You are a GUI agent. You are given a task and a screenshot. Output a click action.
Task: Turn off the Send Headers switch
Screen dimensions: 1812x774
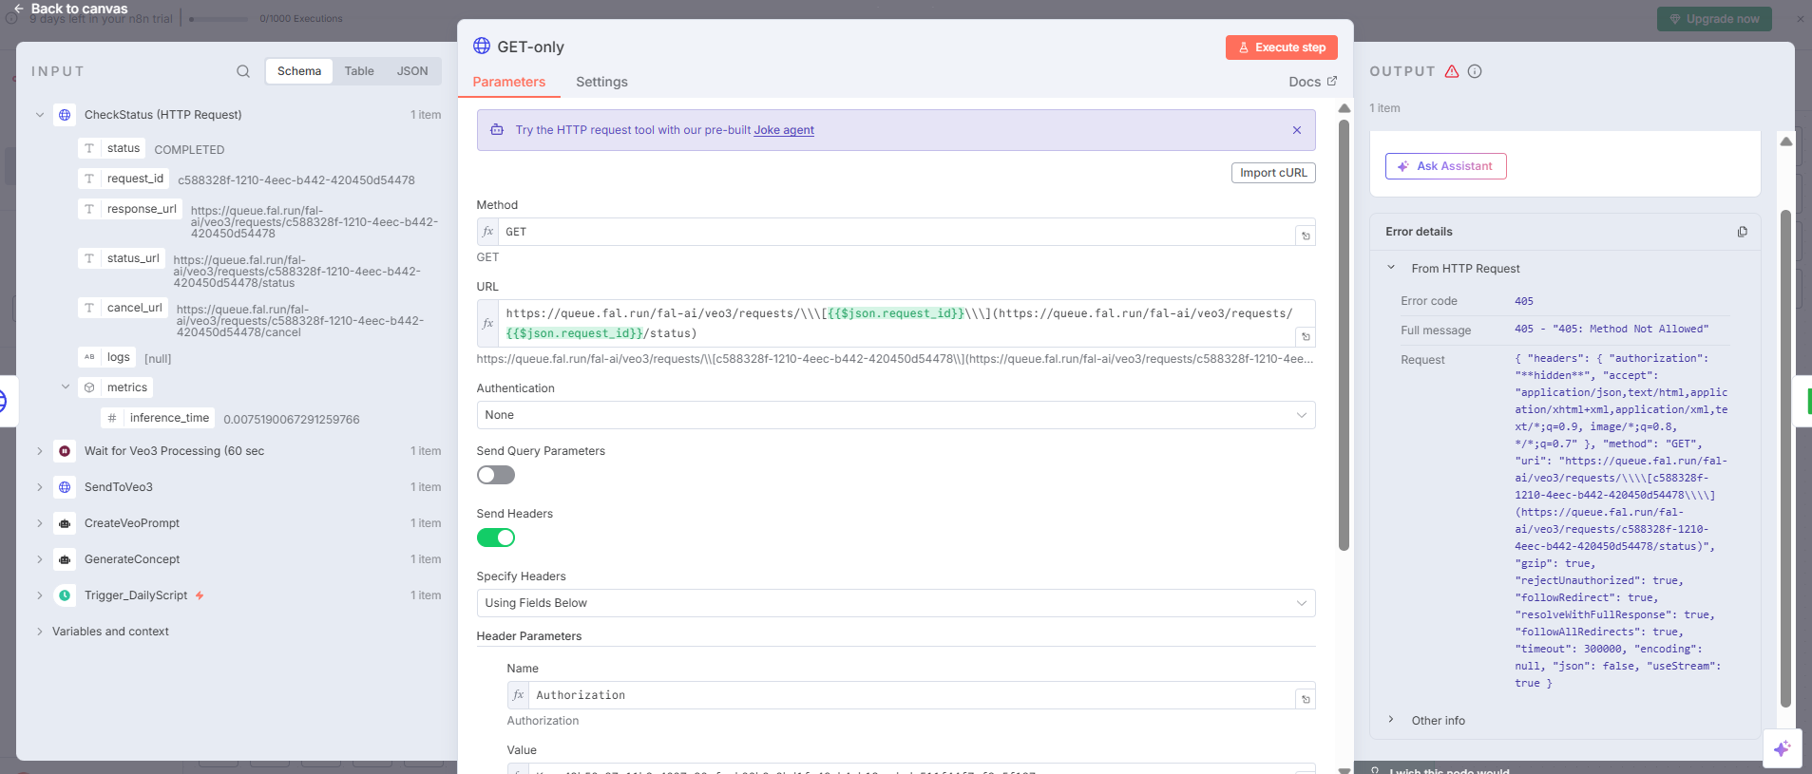click(x=496, y=538)
